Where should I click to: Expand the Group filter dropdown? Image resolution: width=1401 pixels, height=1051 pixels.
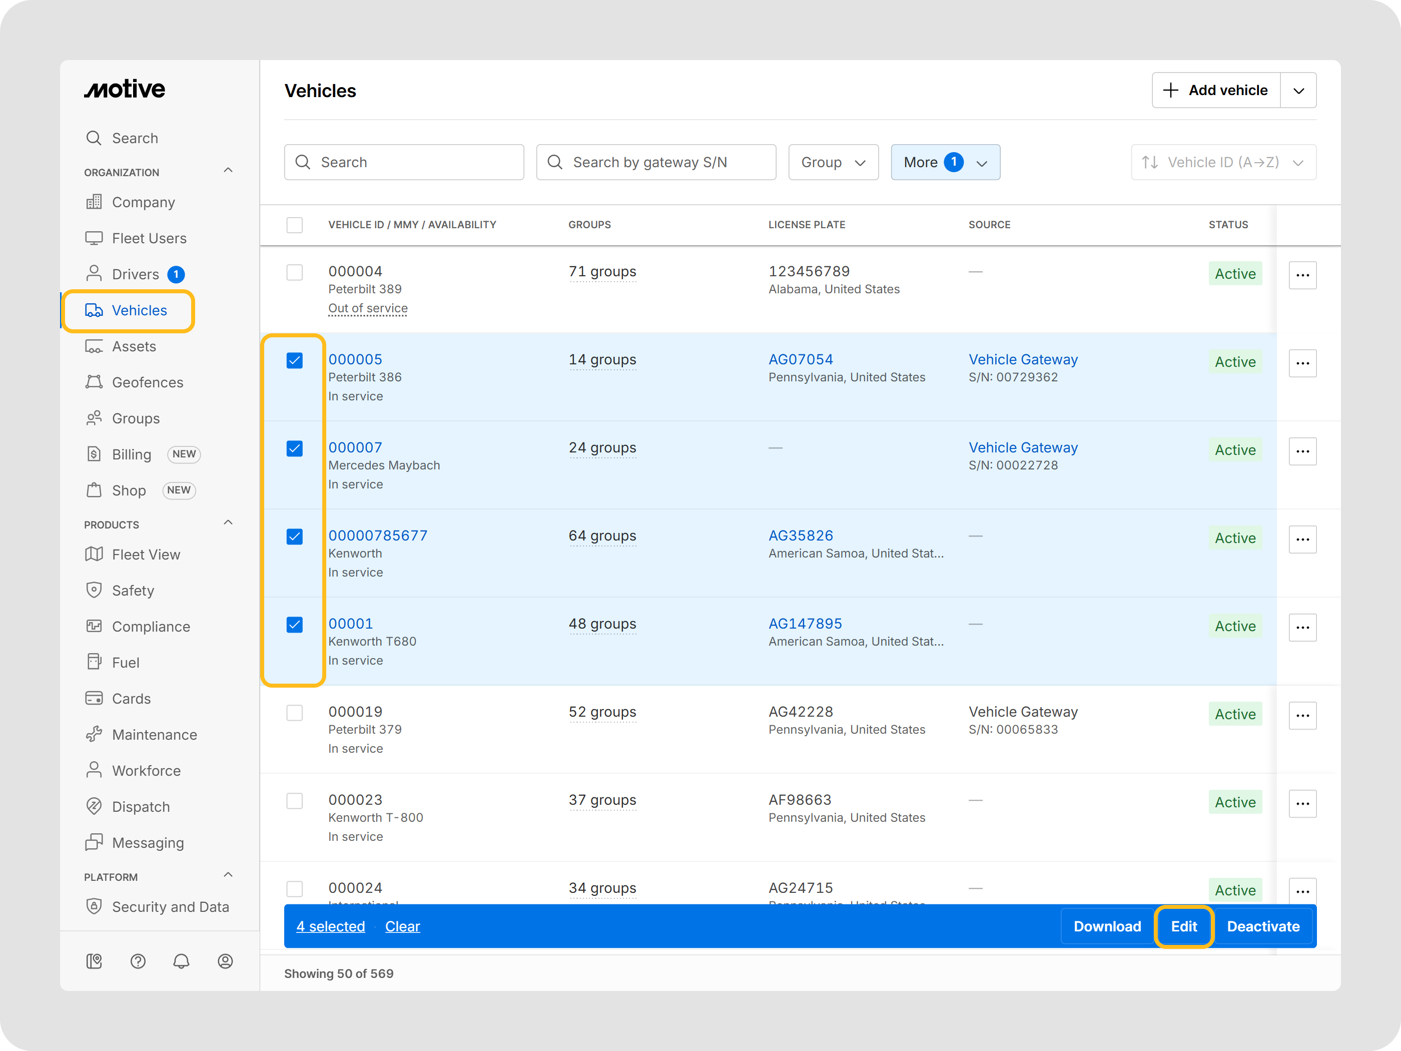[x=833, y=162]
